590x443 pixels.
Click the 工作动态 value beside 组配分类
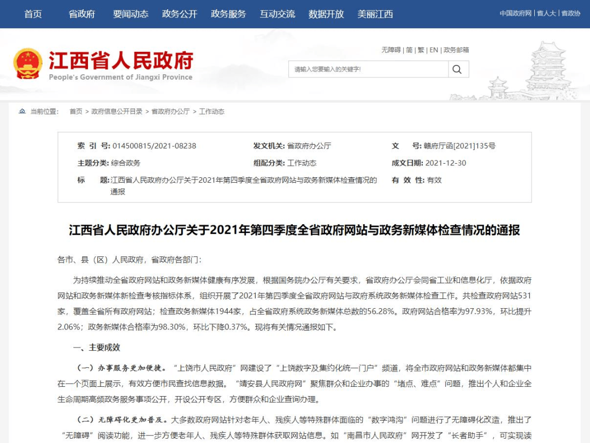point(302,163)
